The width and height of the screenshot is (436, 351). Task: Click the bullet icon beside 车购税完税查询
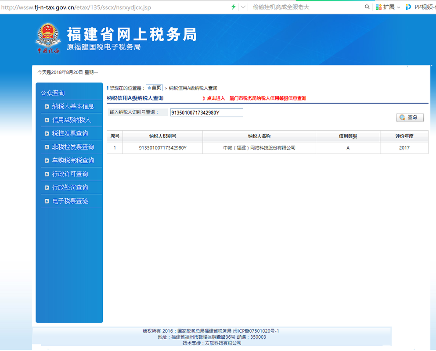(x=47, y=161)
